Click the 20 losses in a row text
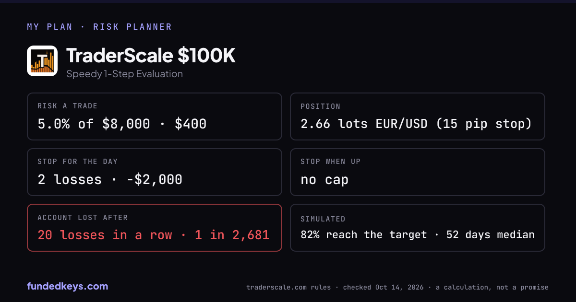The image size is (576, 302). pos(105,235)
